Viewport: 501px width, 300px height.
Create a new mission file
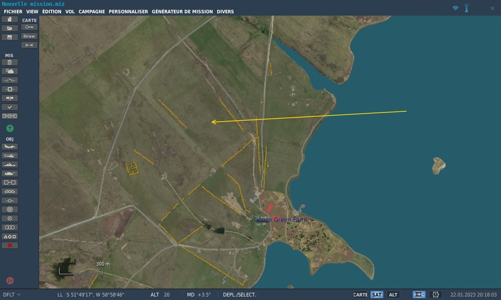(x=10, y=19)
